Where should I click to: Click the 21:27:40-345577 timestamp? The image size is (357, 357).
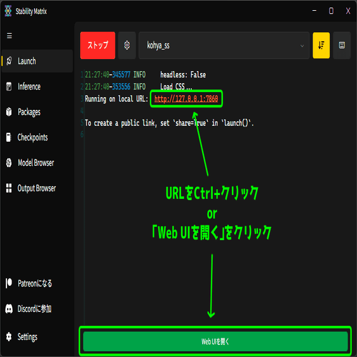[x=107, y=75]
